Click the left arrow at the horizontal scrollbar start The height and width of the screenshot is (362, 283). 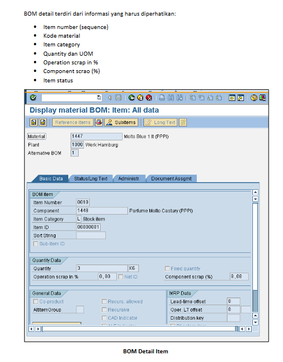tap(32, 329)
